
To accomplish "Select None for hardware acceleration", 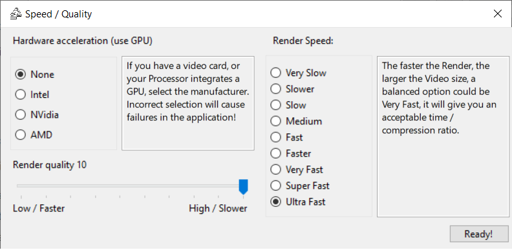I will tap(35, 75).
